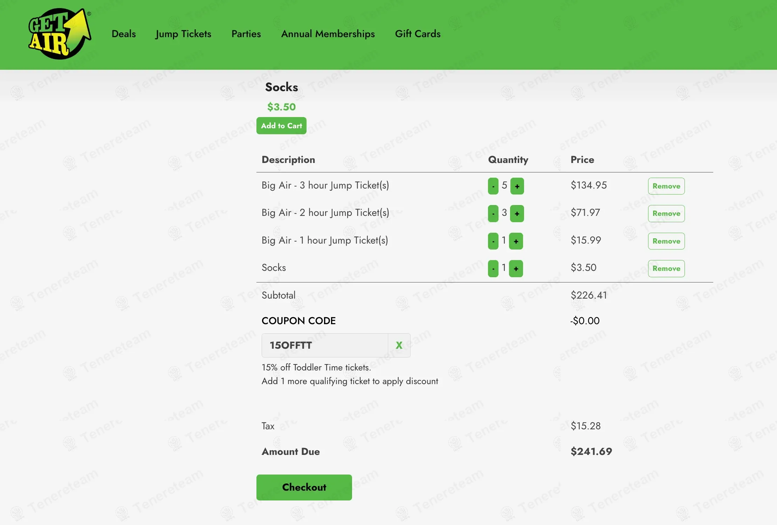Decrease Socks quantity with minus button
777x525 pixels.
tap(493, 269)
